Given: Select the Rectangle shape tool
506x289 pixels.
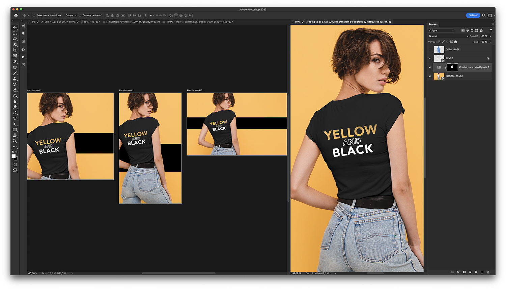Looking at the screenshot, I should pyautogui.click(x=15, y=130).
